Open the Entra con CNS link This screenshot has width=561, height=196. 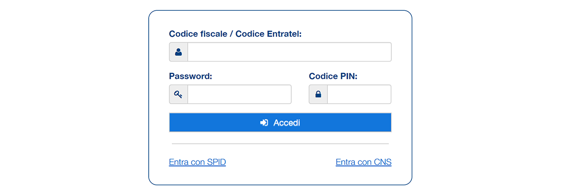coord(363,162)
